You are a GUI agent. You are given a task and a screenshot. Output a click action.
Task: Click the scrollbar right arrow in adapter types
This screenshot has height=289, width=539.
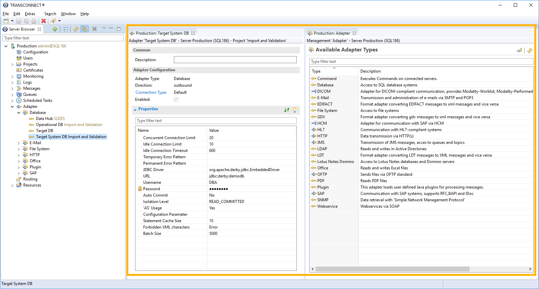[x=530, y=269]
